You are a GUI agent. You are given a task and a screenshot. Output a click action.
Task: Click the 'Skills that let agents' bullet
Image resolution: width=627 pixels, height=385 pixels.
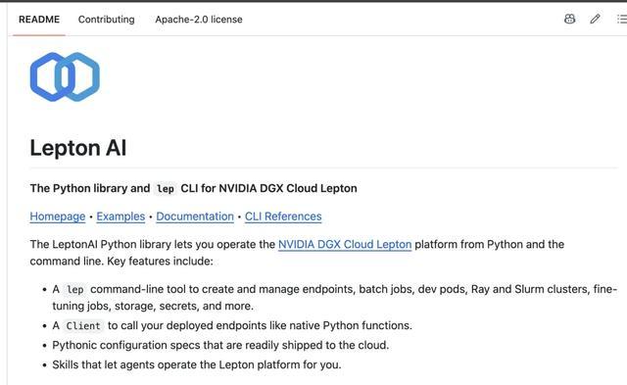(x=197, y=364)
